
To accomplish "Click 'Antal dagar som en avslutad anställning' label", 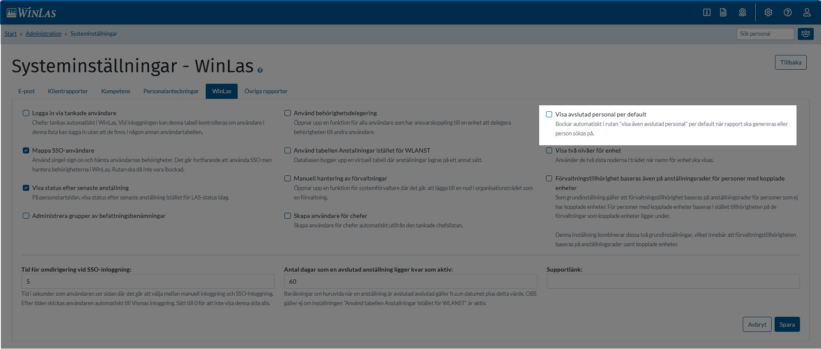I will (368, 269).
